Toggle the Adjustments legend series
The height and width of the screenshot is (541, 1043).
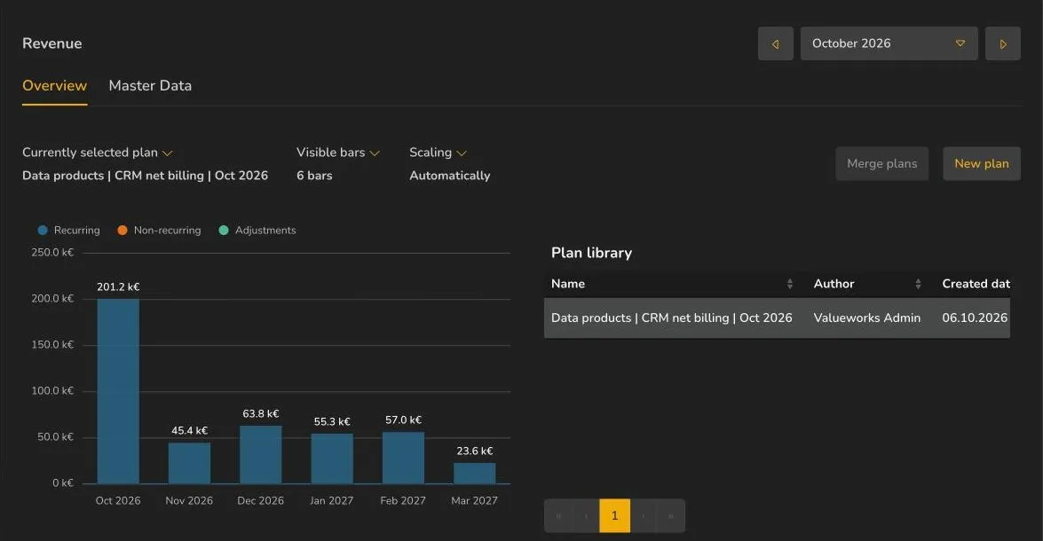click(257, 230)
